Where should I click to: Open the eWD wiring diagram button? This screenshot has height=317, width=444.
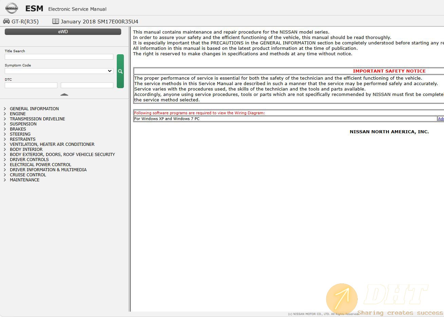[63, 32]
